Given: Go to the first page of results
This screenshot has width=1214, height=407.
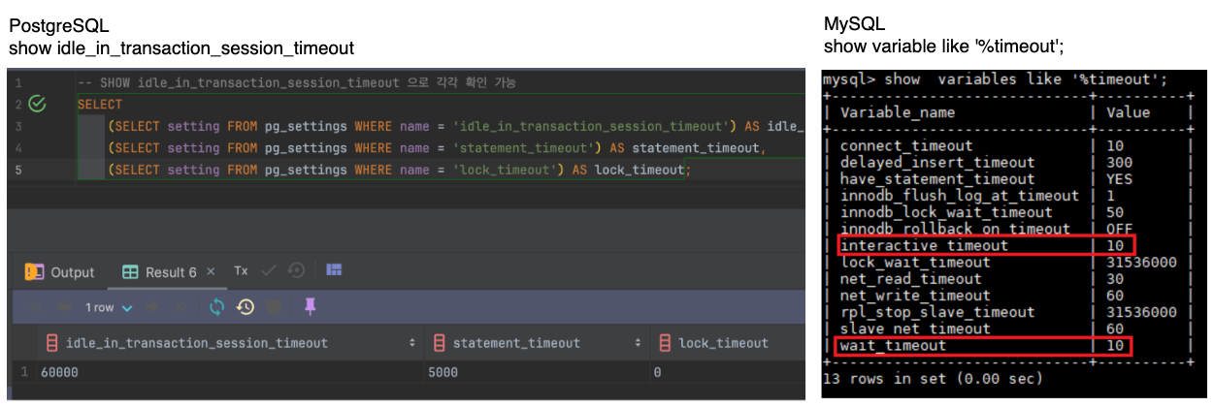Looking at the screenshot, I should pos(35,307).
